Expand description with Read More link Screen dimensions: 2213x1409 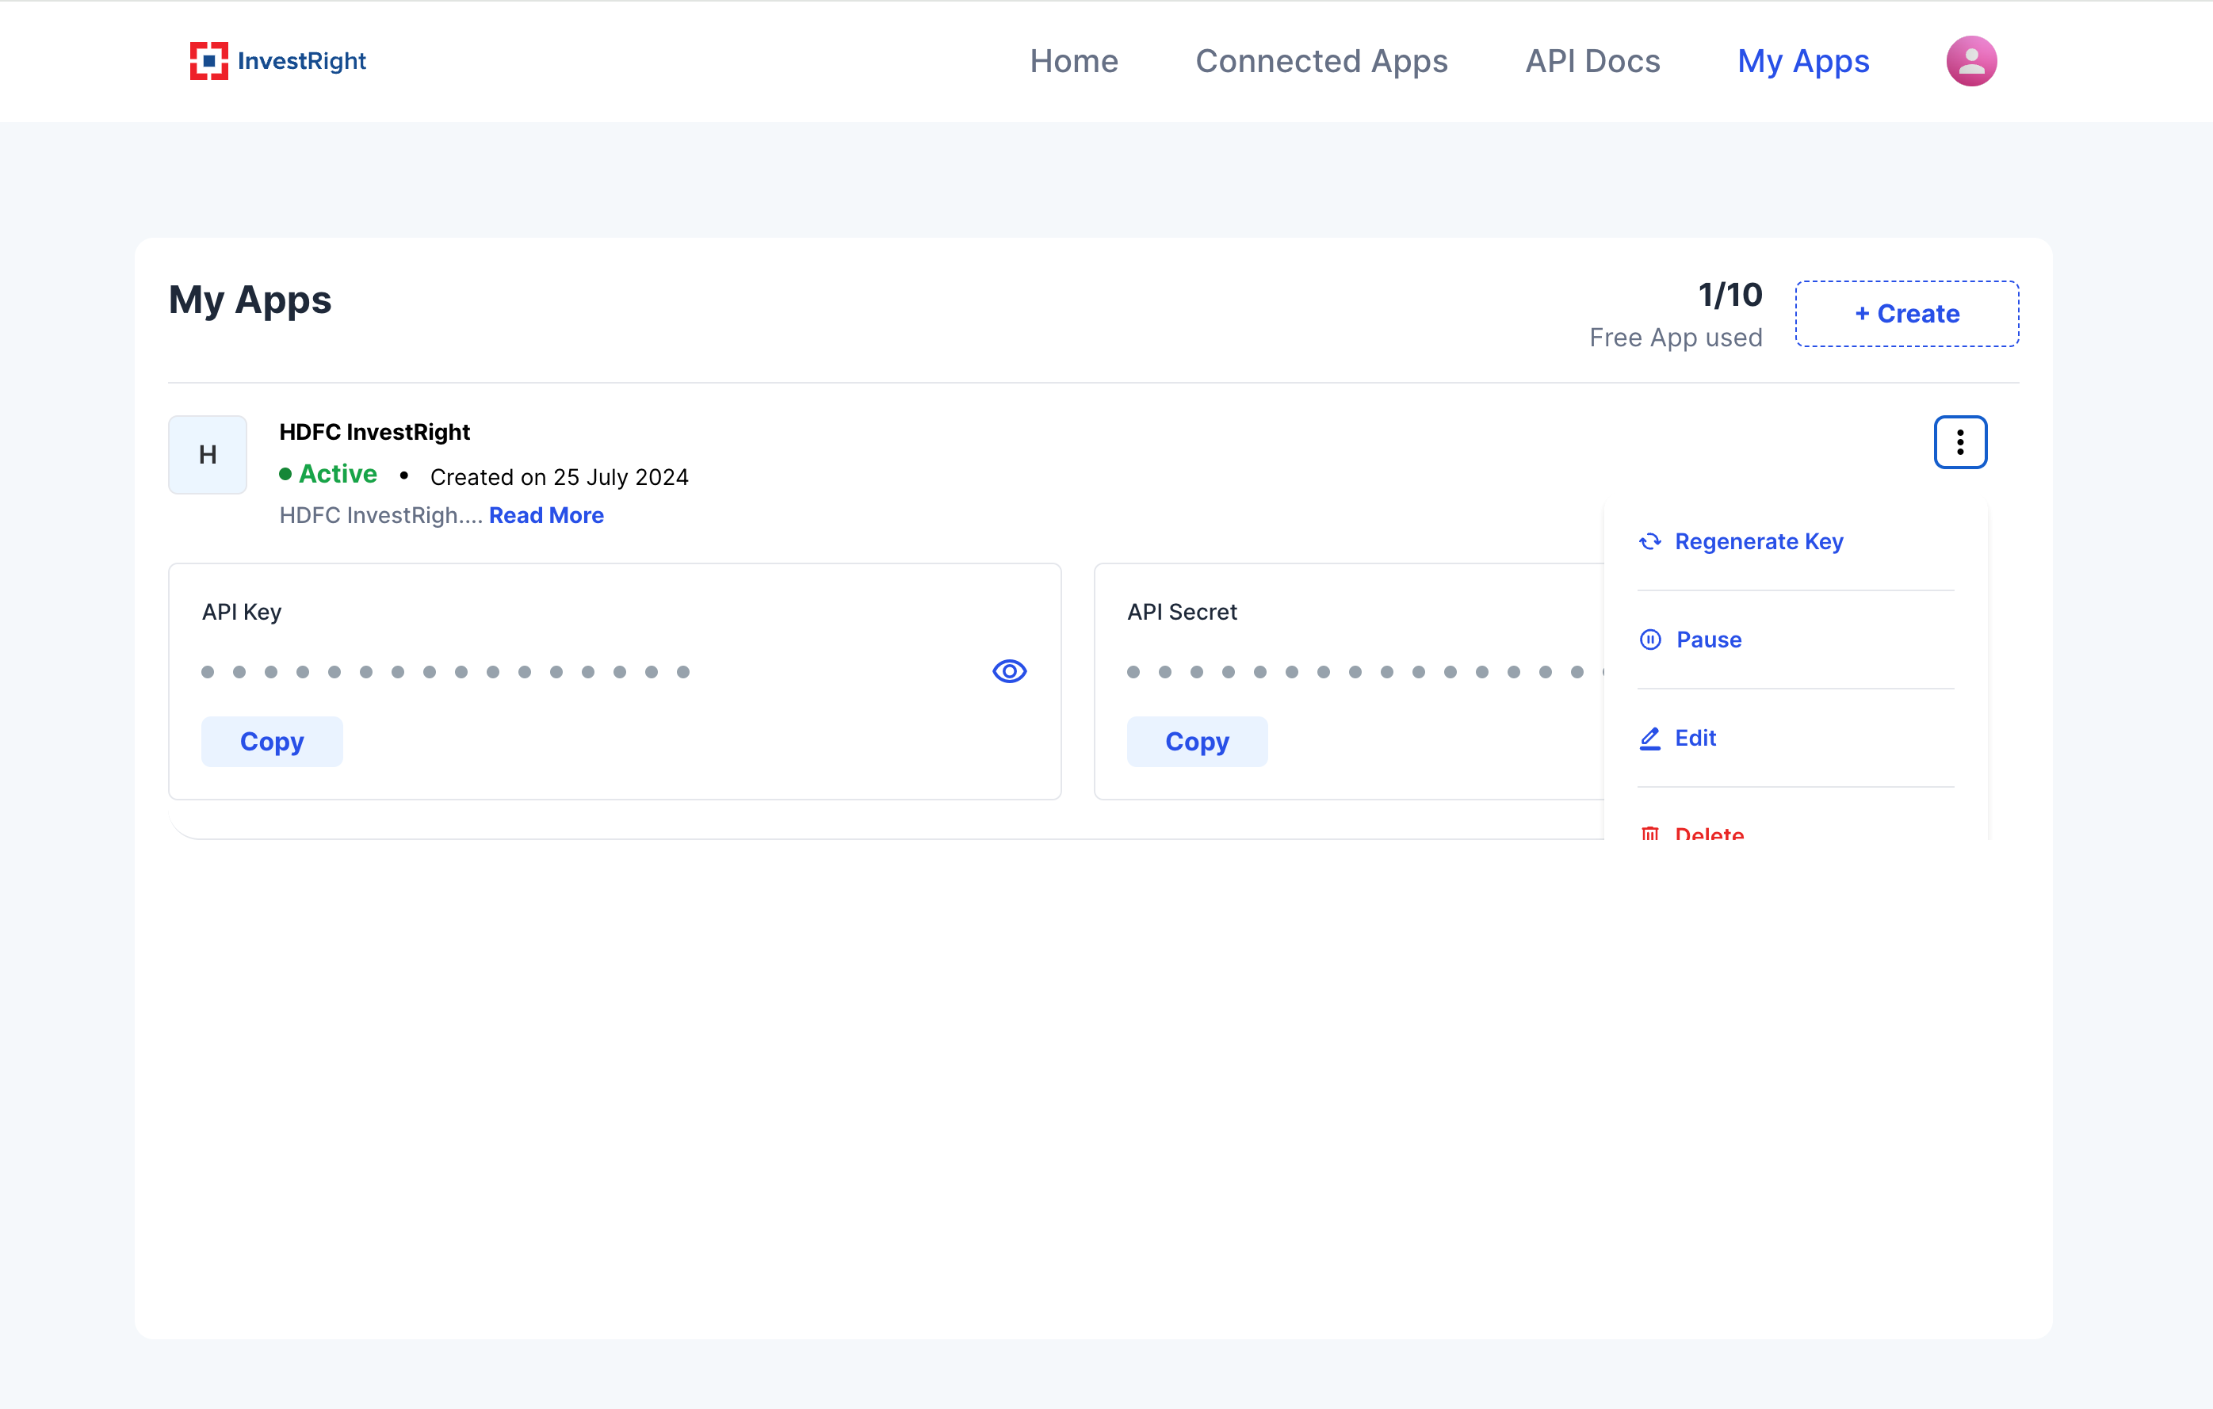click(546, 516)
